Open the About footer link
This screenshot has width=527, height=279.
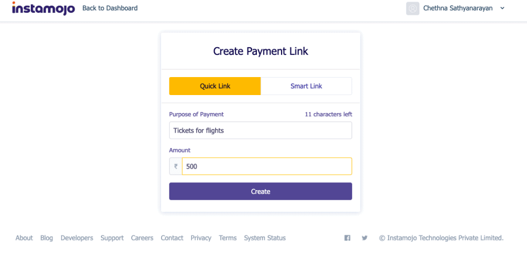(24, 238)
